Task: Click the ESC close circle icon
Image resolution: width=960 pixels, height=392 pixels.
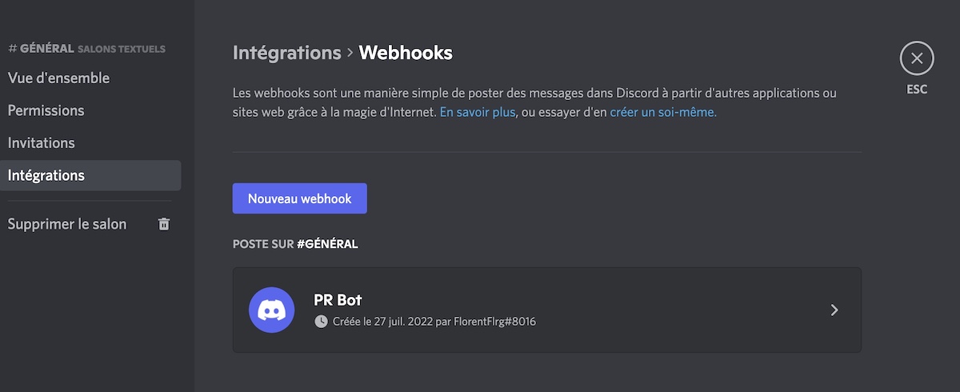Action: pos(917,58)
